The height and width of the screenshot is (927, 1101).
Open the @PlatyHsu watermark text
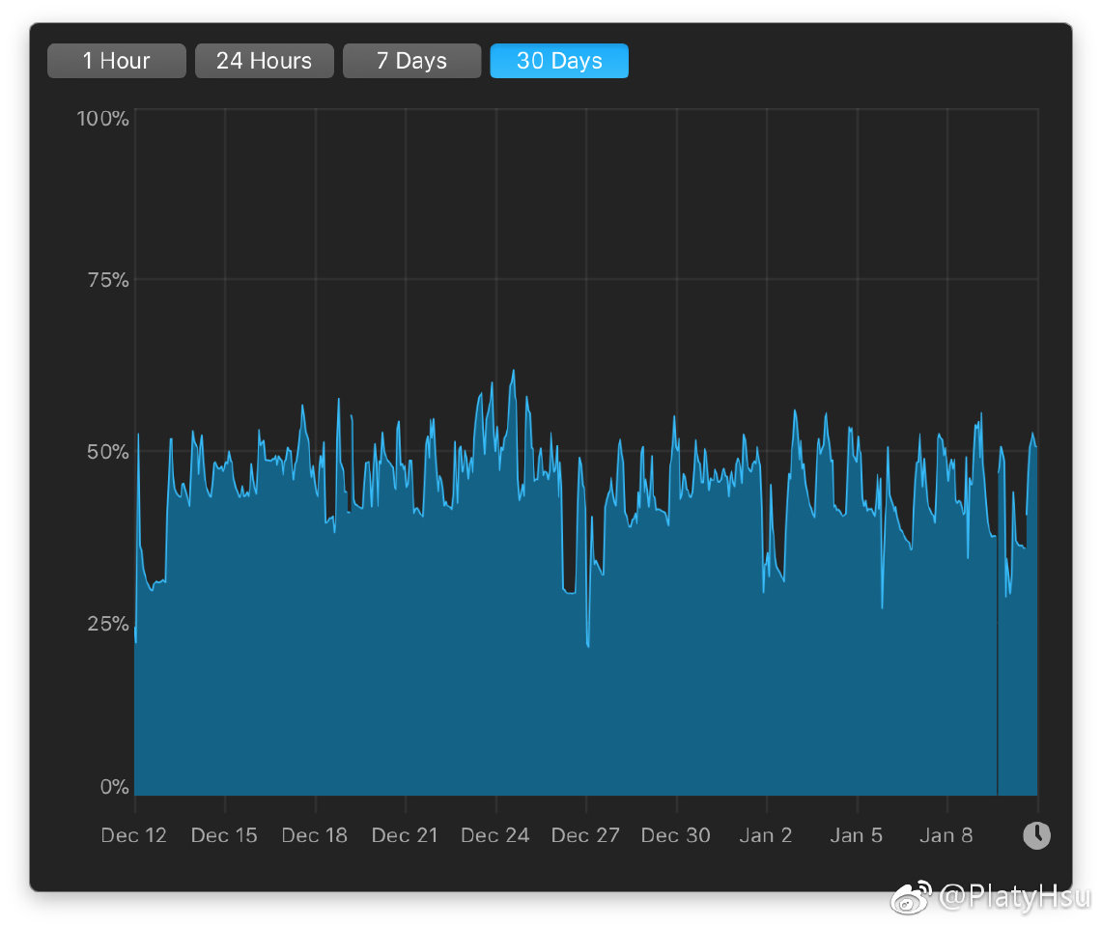(x=1014, y=898)
